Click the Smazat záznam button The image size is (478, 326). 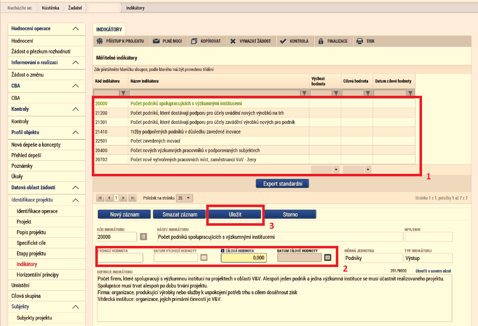pos(180,215)
